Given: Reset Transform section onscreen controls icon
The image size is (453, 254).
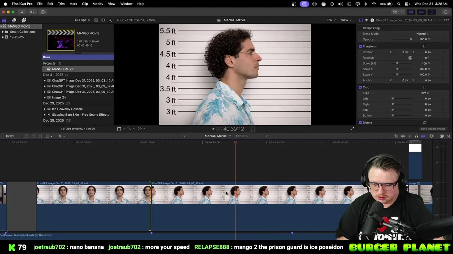Looking at the screenshot, I should click(x=425, y=46).
